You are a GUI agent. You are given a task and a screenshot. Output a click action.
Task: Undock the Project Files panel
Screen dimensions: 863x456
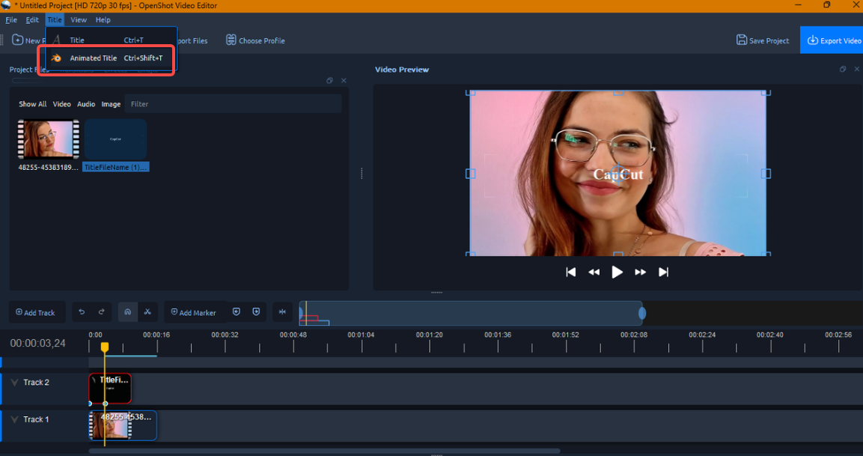pos(329,80)
